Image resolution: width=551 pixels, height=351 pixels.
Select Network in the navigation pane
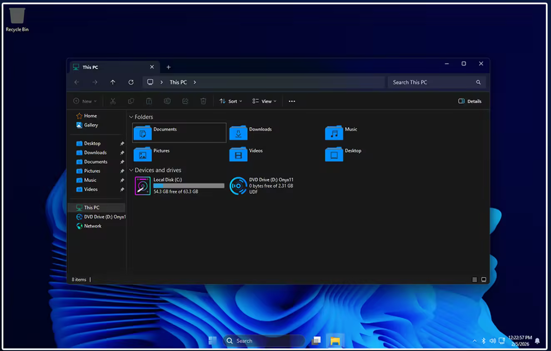click(92, 226)
